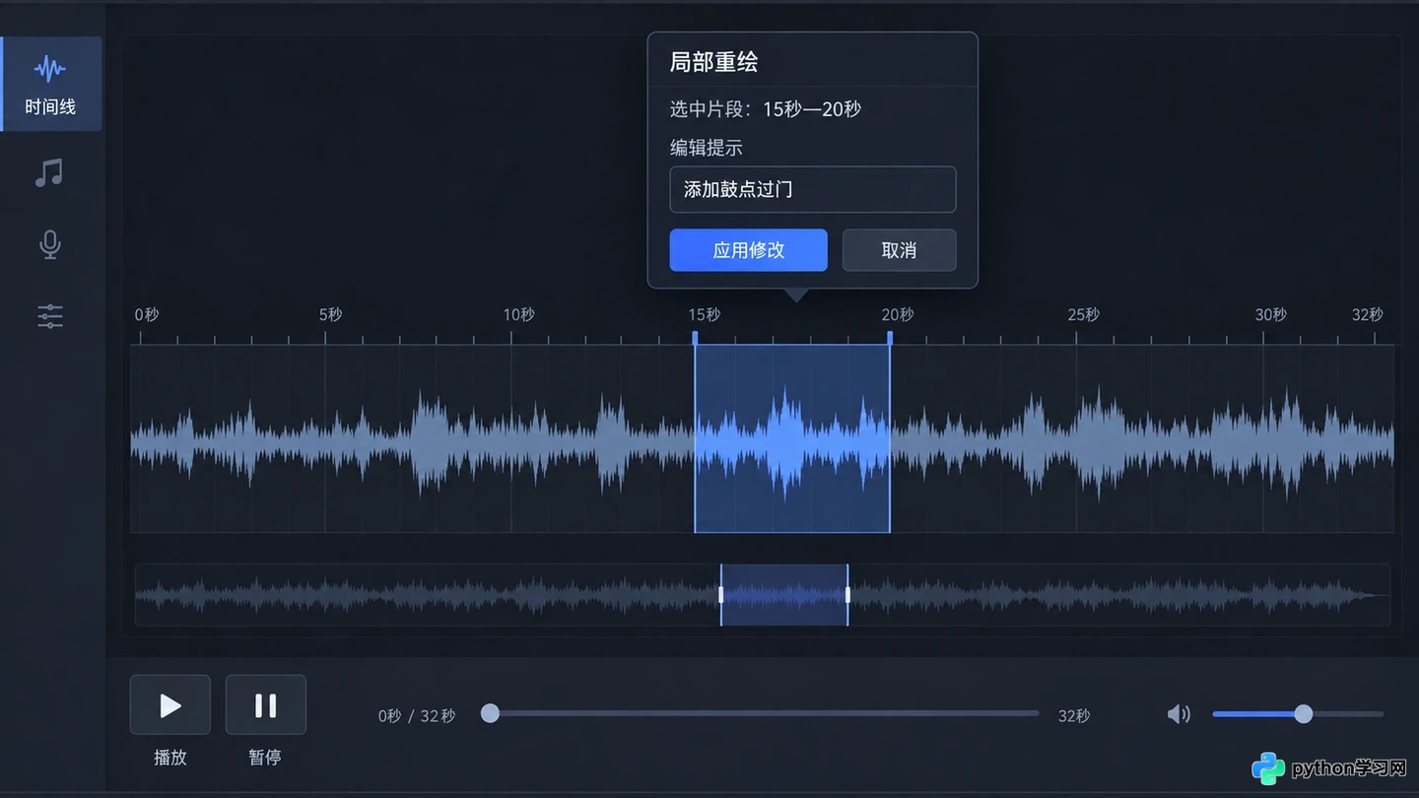Click the 30秒 ruler label
The image size is (1419, 798).
[x=1270, y=314]
